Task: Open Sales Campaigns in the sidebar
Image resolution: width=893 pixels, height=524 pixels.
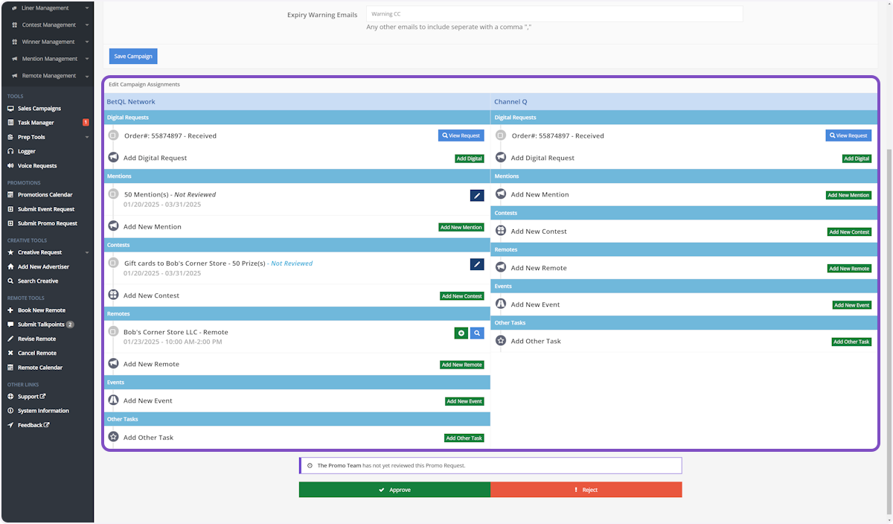Action: click(39, 109)
